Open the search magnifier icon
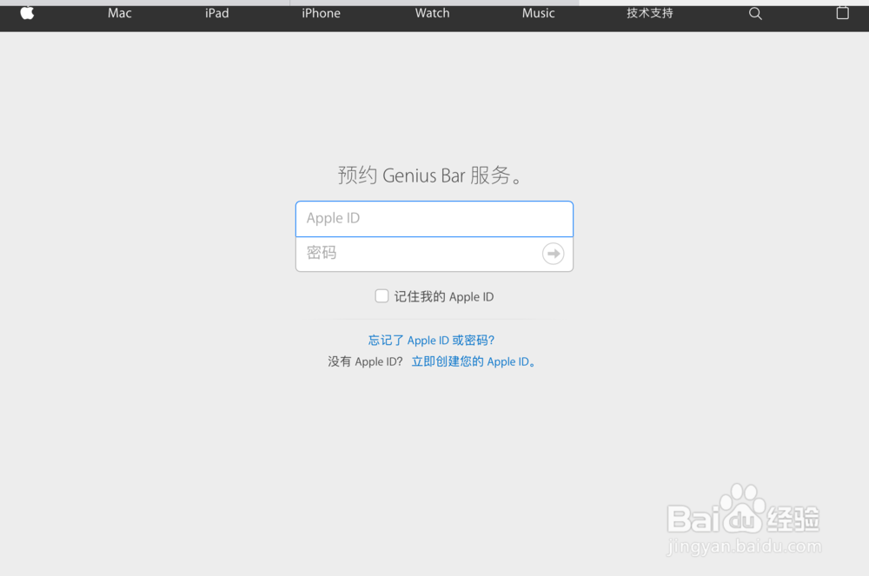Screen dimensions: 869x576 pos(755,13)
